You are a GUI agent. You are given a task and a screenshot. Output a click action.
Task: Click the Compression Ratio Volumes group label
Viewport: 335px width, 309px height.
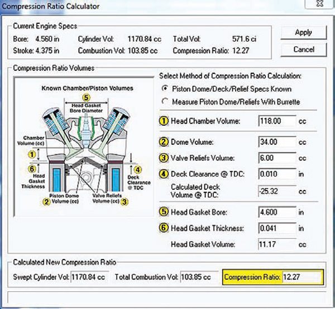(x=54, y=68)
